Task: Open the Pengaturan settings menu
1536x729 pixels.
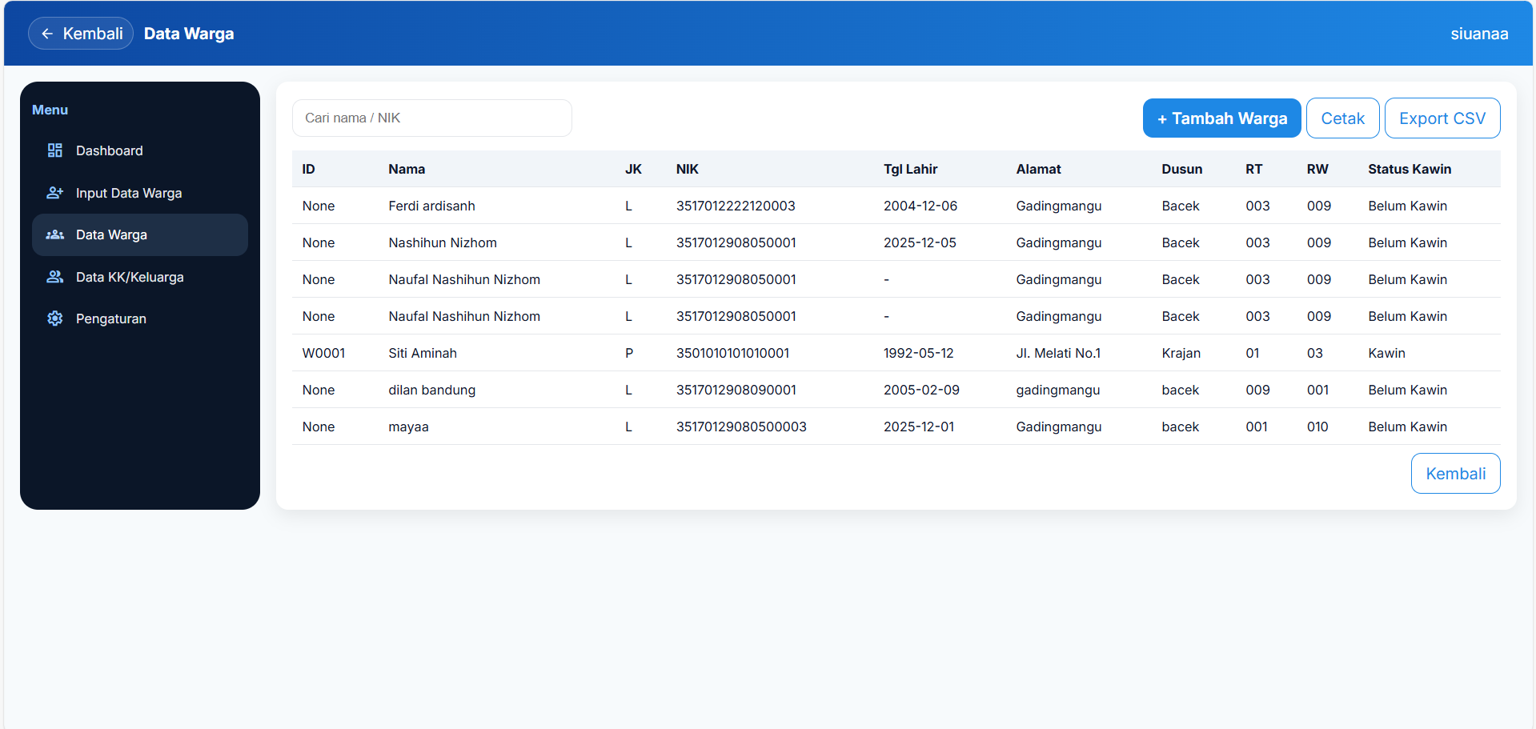Action: pos(110,318)
